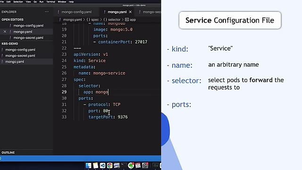Collapse the OPEN EDITORS section

pos(13,20)
